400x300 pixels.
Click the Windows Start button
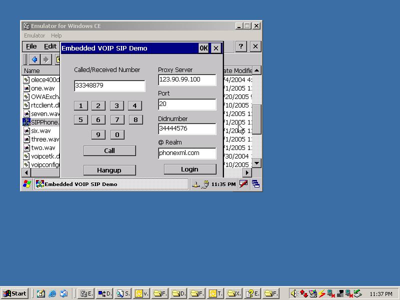pos(15,293)
